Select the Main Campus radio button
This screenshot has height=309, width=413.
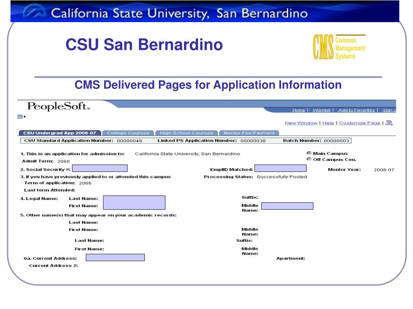point(309,153)
